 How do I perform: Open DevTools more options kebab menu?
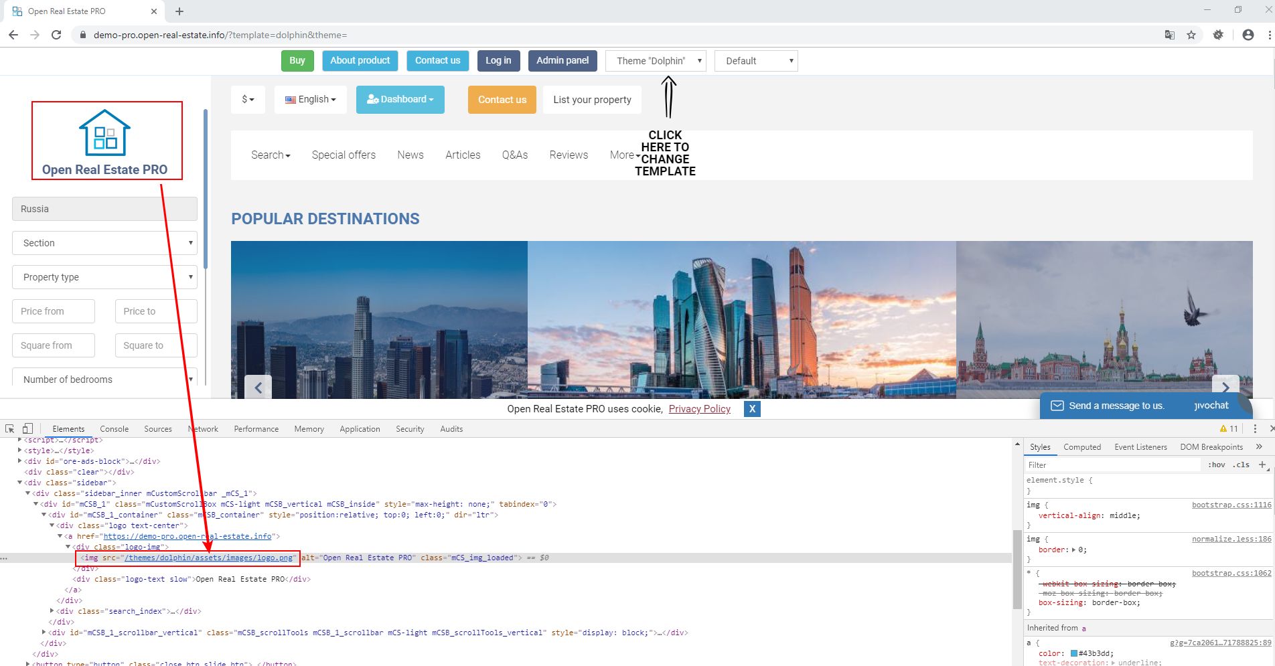(x=1255, y=428)
